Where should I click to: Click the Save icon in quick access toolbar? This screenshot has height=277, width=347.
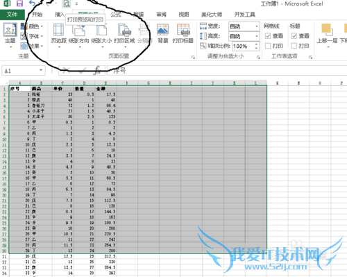(19, 3)
